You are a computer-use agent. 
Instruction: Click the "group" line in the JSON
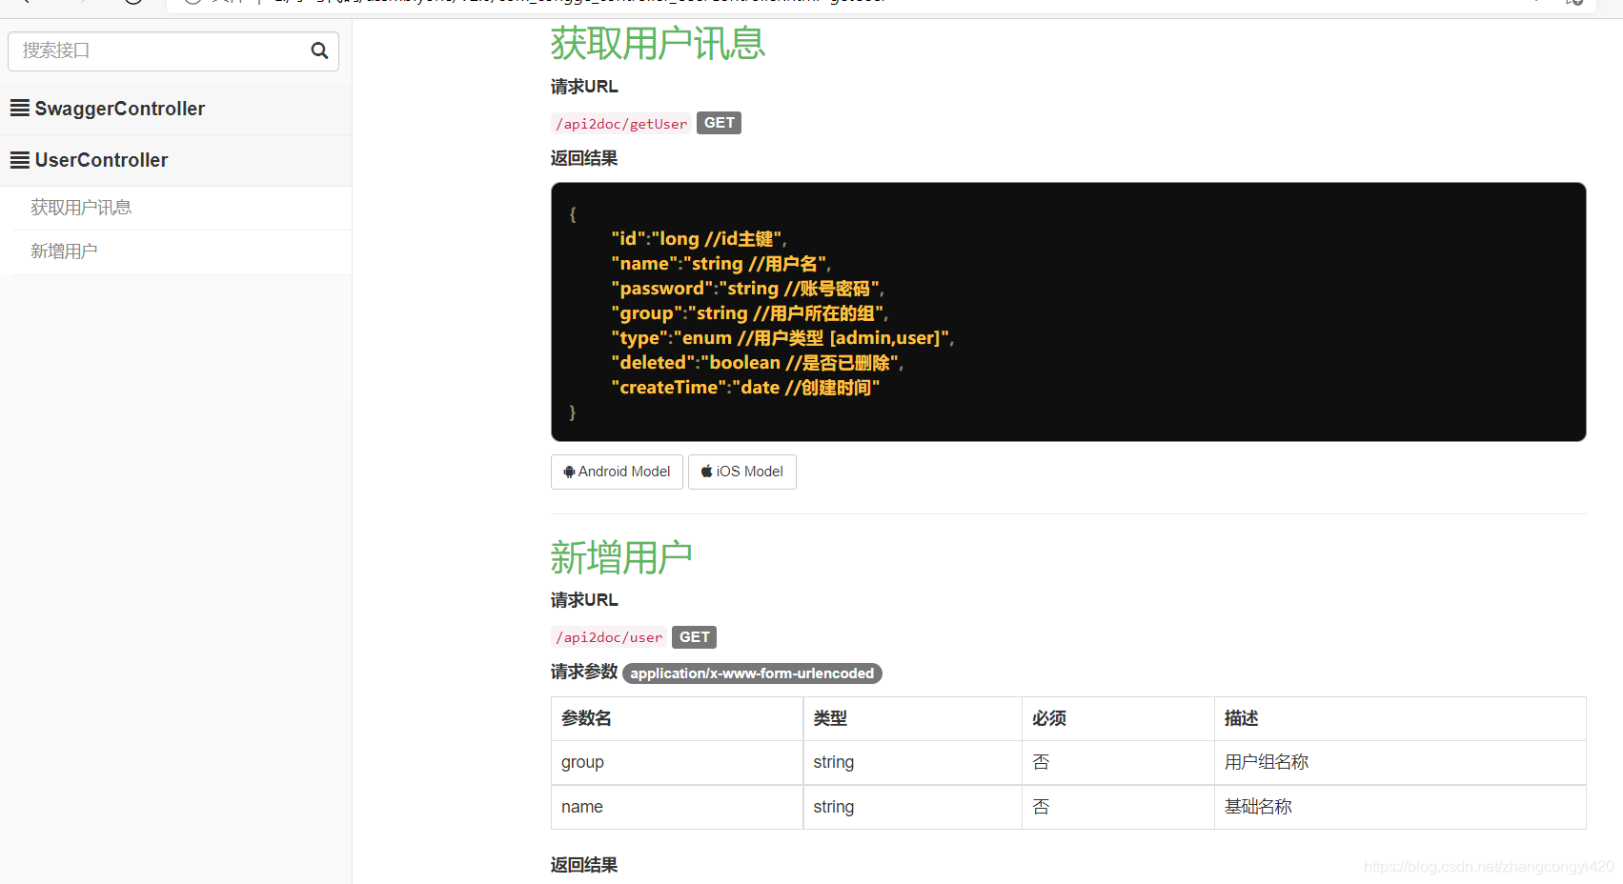[x=750, y=313]
